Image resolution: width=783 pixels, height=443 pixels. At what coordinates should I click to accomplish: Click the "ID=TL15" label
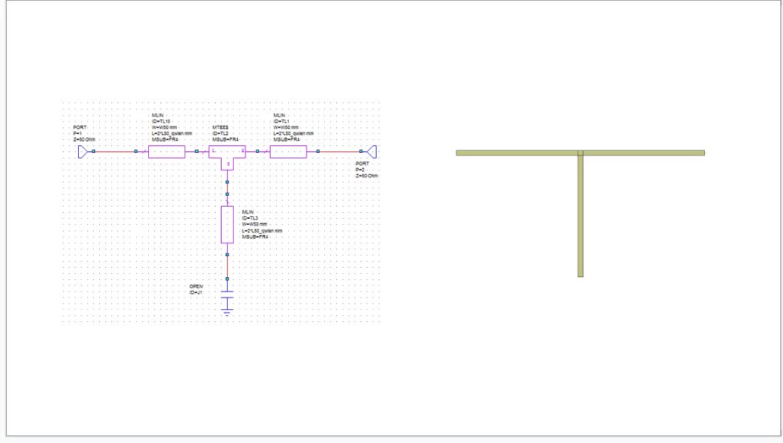point(161,122)
